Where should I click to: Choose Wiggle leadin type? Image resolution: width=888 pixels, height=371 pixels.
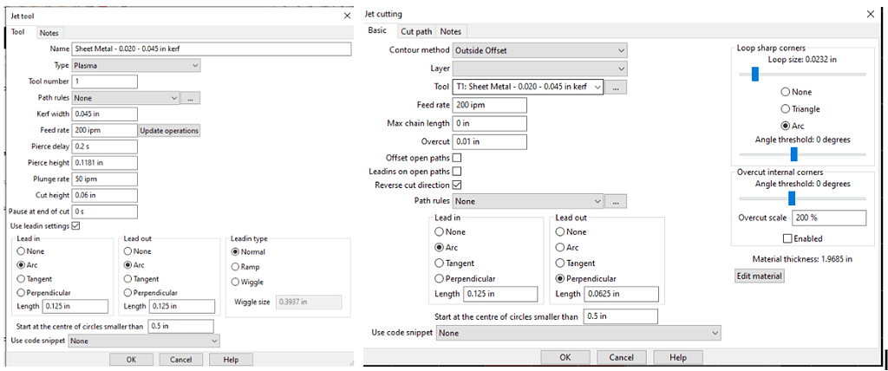(x=237, y=282)
